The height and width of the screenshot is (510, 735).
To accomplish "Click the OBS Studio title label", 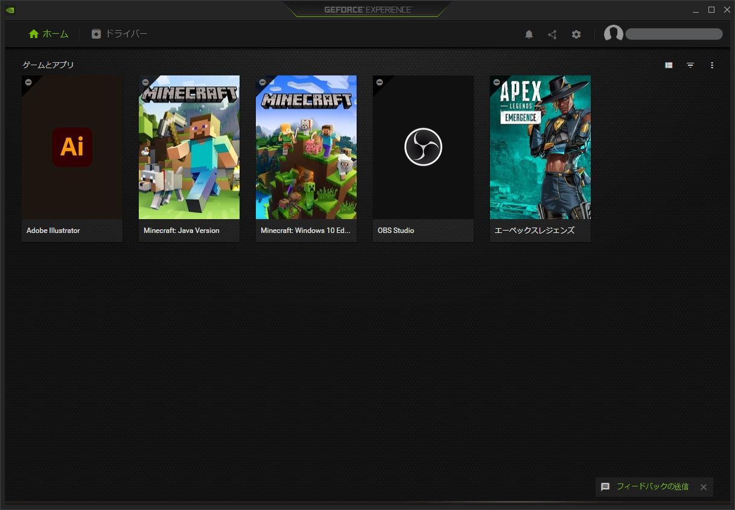I will tap(396, 231).
